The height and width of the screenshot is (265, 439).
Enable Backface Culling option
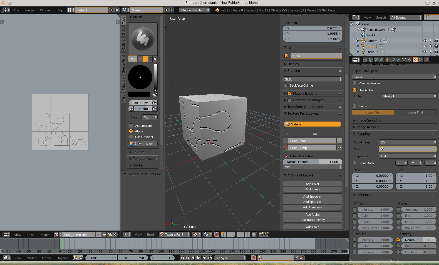286,85
